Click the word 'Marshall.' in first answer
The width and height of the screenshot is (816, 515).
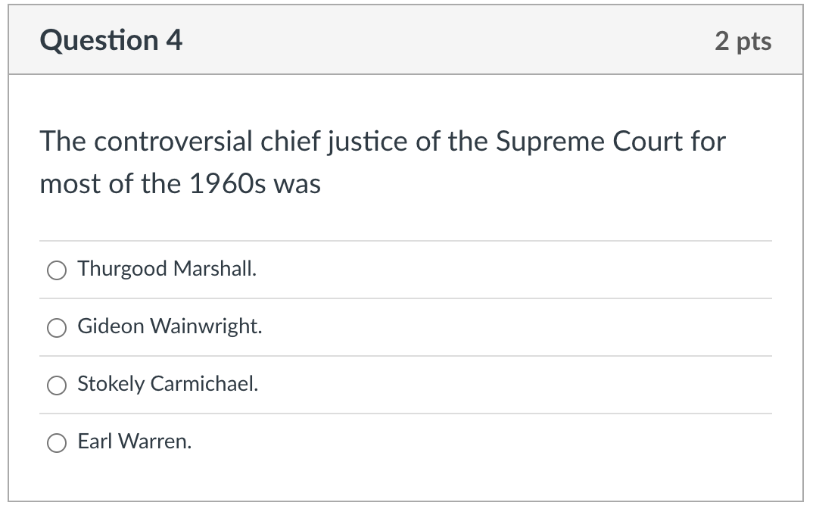tap(215, 269)
